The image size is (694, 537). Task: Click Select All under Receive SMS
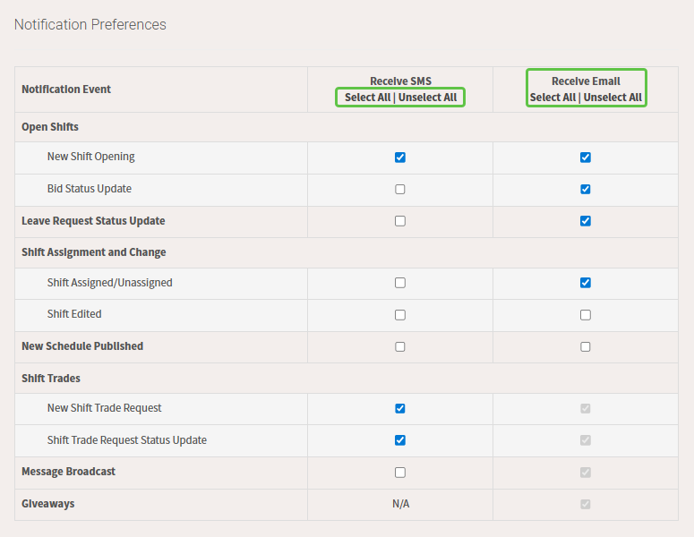[x=368, y=98]
